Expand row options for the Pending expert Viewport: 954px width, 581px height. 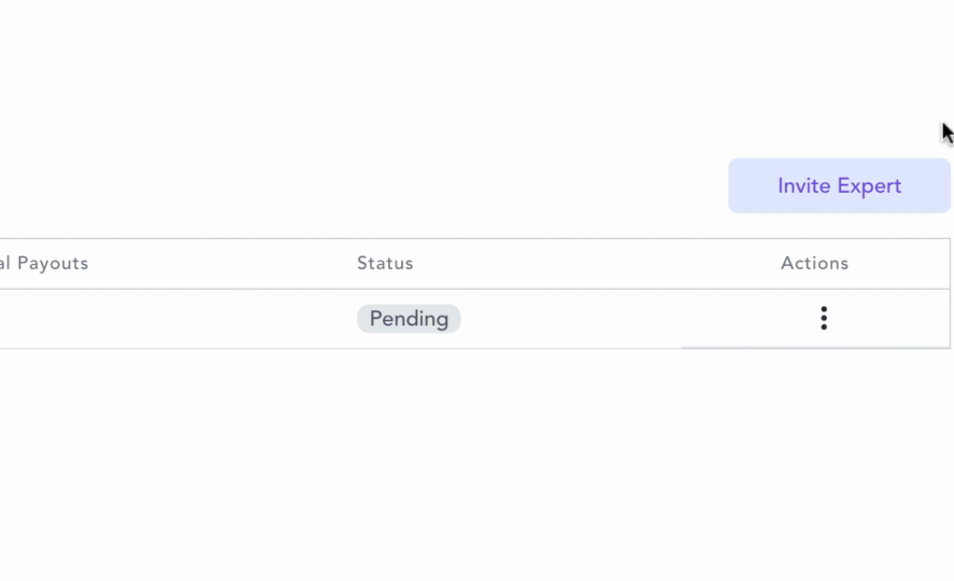click(823, 318)
